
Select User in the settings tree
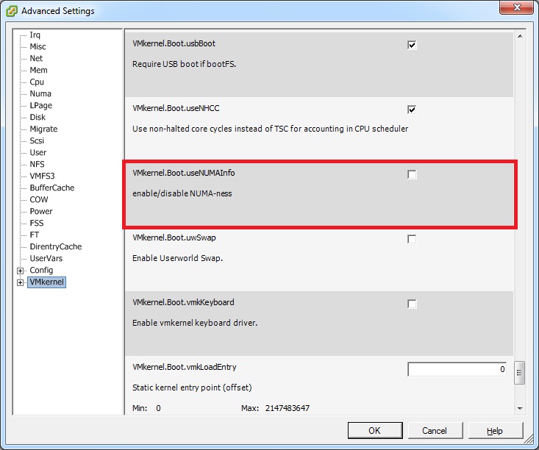click(38, 152)
